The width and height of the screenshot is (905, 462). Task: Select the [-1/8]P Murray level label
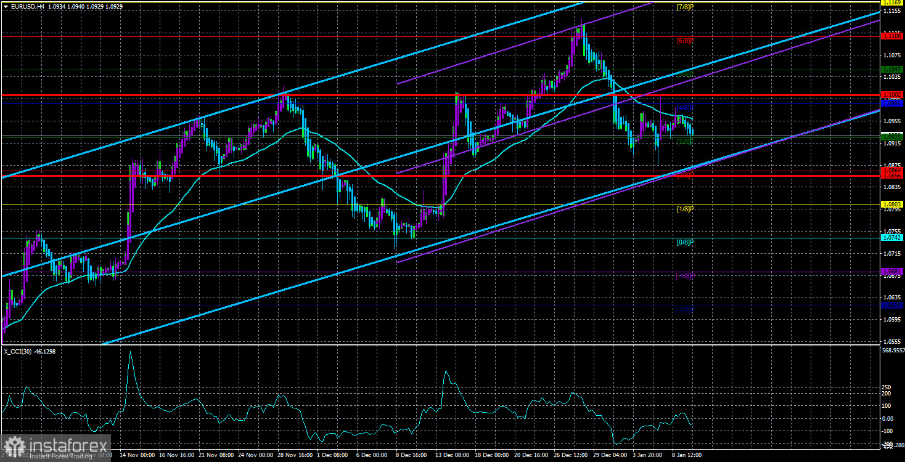click(685, 275)
